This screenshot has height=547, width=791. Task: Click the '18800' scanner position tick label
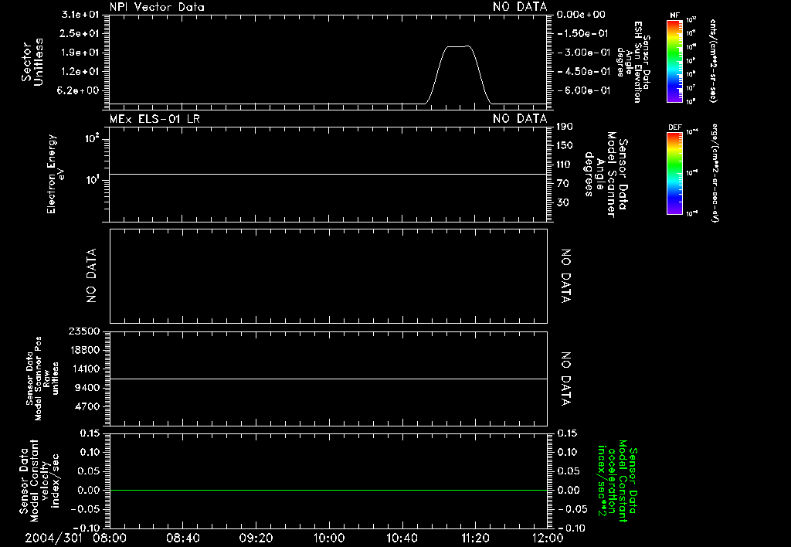(83, 350)
